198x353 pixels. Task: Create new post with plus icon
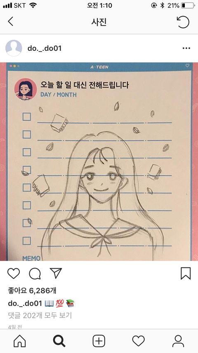(x=99, y=341)
